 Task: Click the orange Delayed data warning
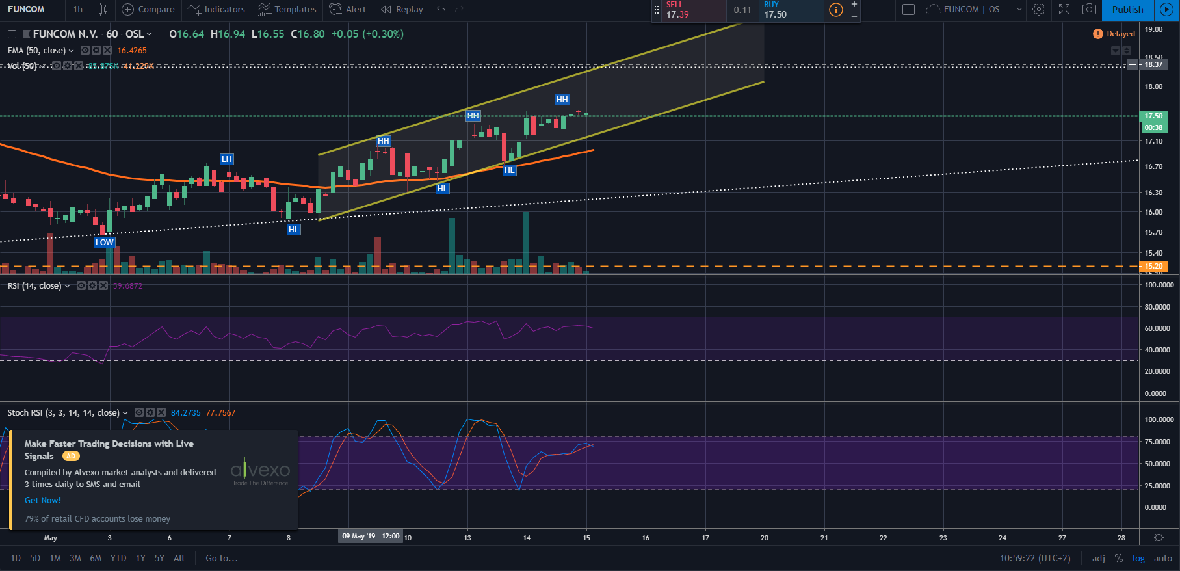point(1114,34)
